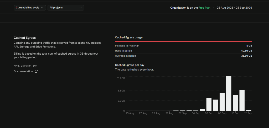Click the date range 25 Aug 2026 - 25 Sep 2026
The height and width of the screenshot is (128, 269).
(234, 8)
